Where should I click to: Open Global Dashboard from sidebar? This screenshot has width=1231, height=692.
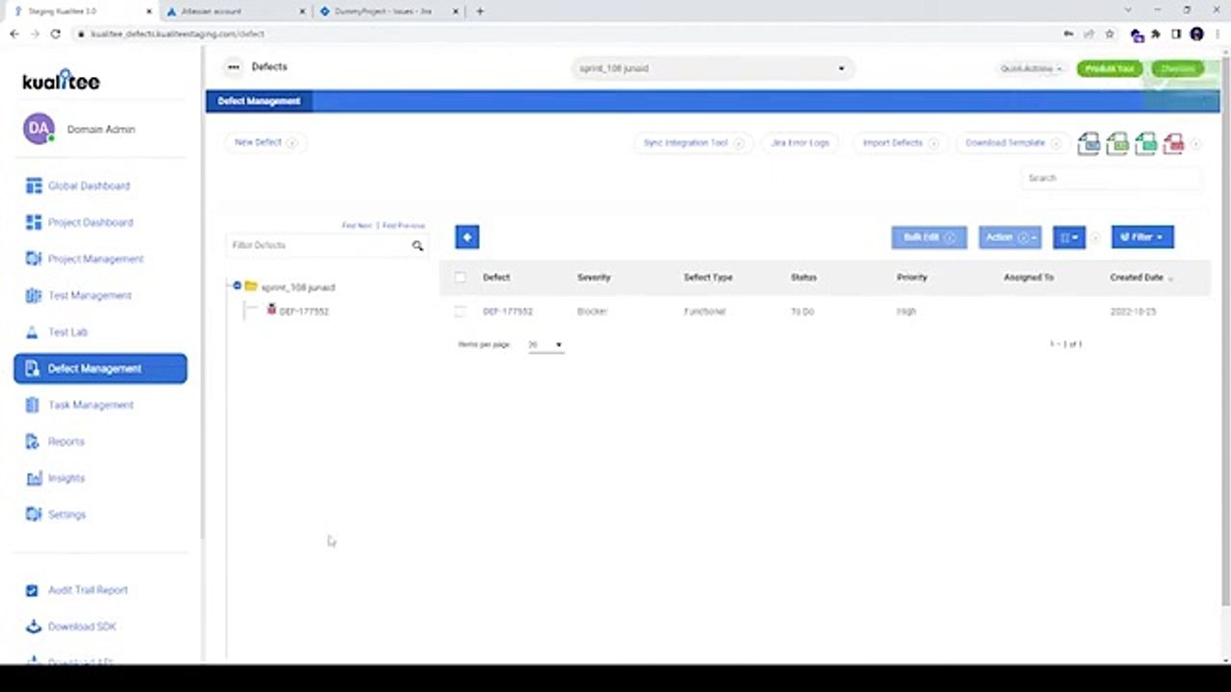pos(88,185)
